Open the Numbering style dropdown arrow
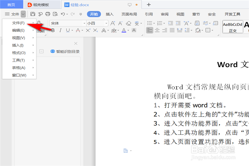Viewport: 249px width, 166px height. pyautogui.click(x=164, y=23)
